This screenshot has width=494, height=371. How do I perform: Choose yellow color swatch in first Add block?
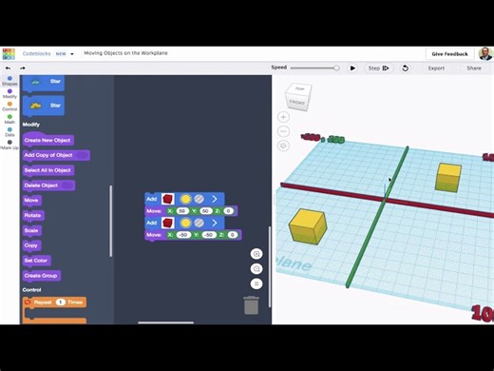(x=185, y=199)
